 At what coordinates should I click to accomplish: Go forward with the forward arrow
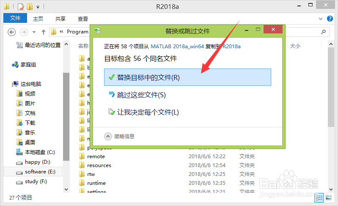24,32
